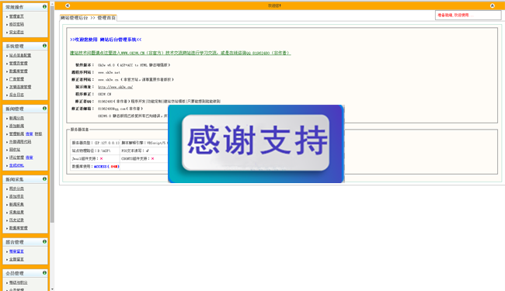Screen dimensions: 505x291
Task: Click the 常规操作 section header
Action: pyautogui.click(x=25, y=7)
